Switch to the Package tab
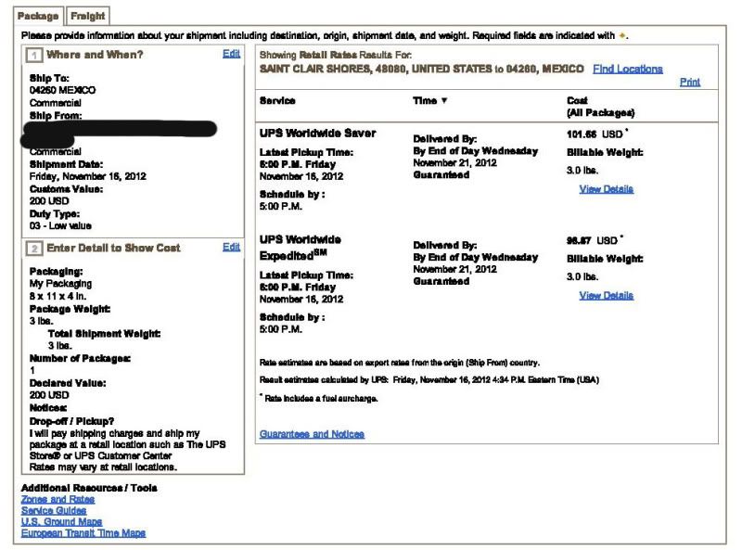The image size is (742, 550). 38,16
